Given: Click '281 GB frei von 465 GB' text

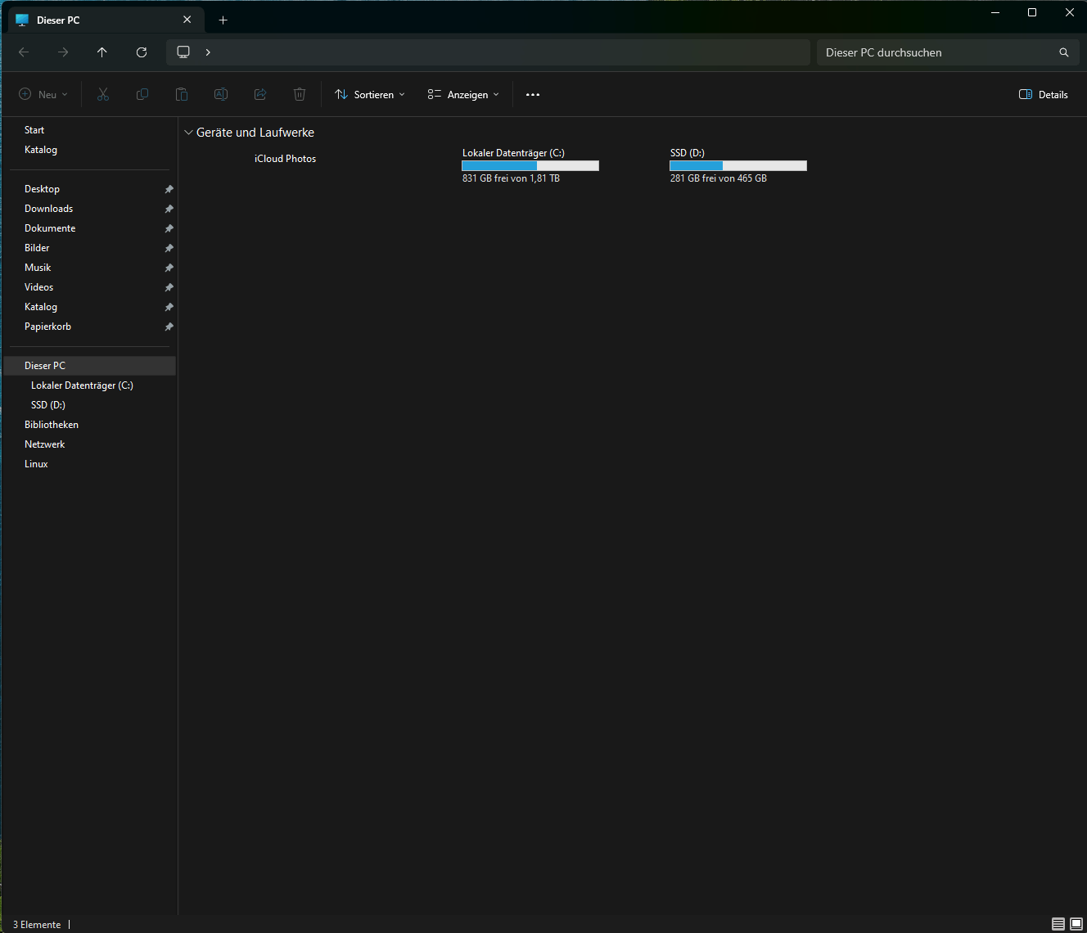Looking at the screenshot, I should tap(719, 178).
